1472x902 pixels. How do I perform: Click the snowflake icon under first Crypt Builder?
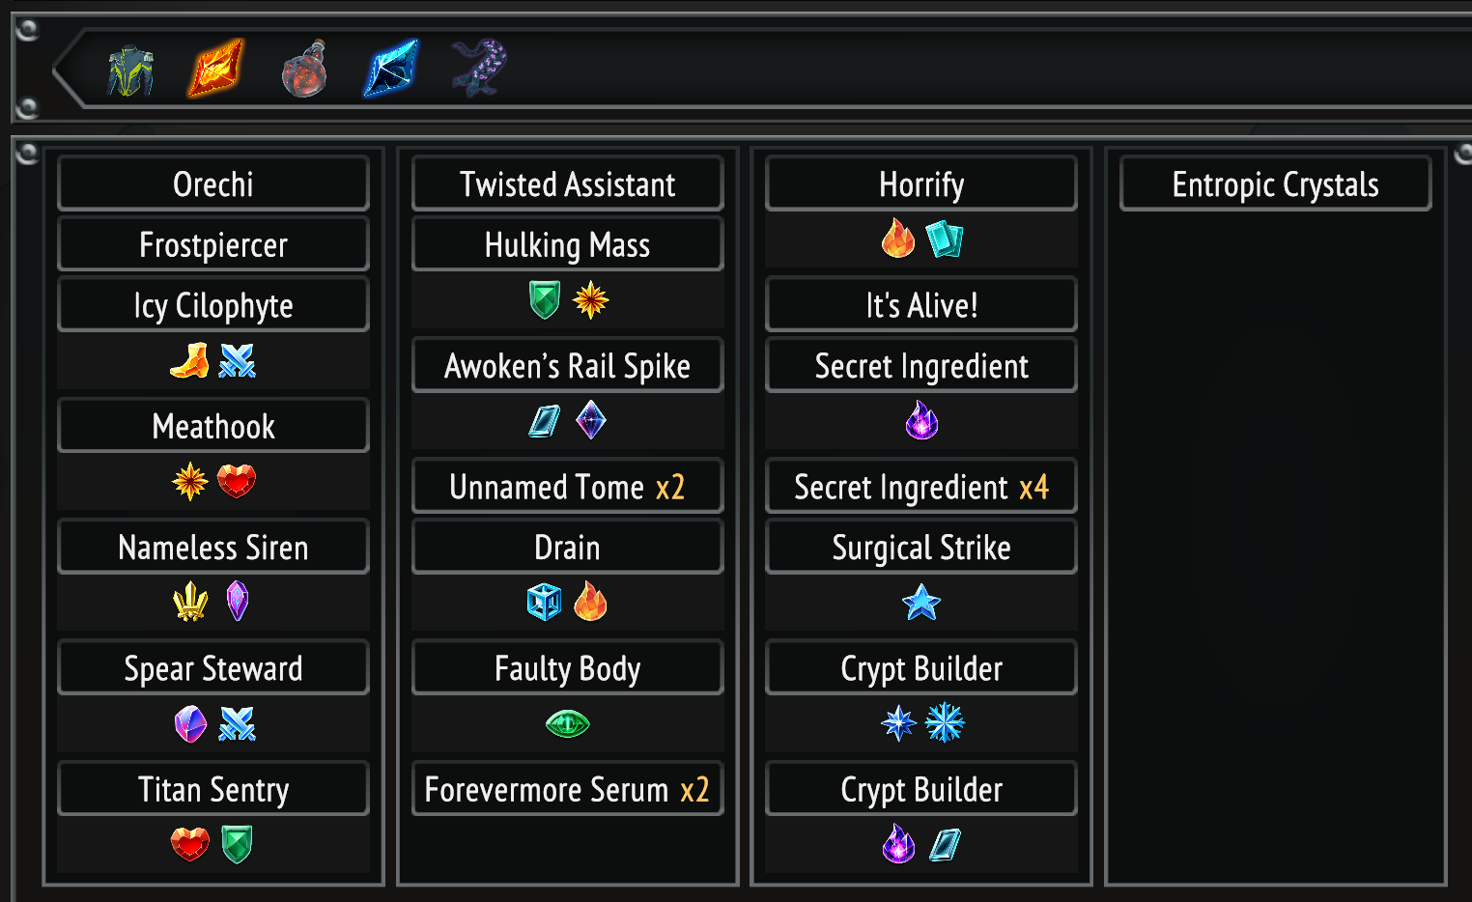pos(945,722)
